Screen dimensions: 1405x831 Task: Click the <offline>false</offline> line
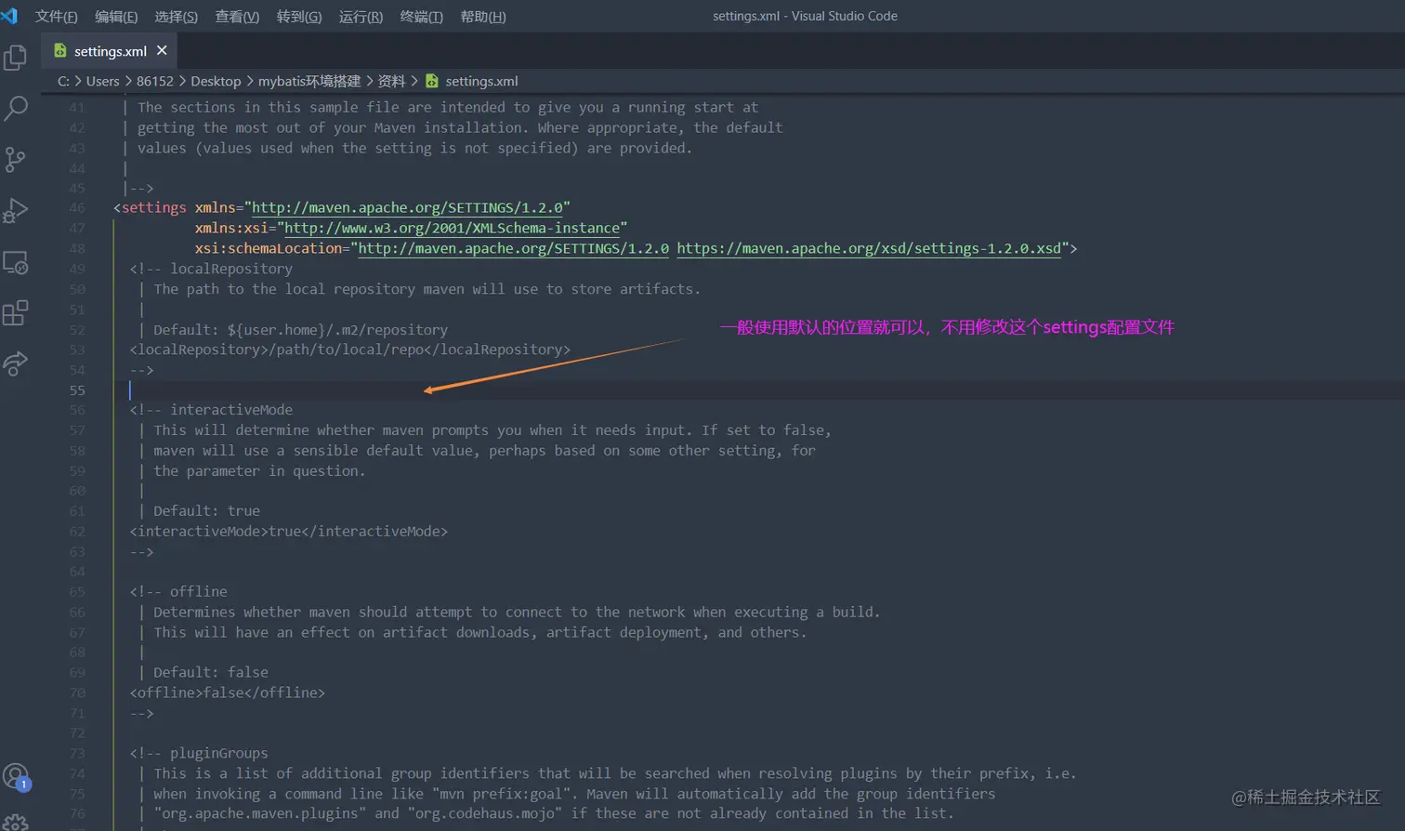[x=228, y=692]
